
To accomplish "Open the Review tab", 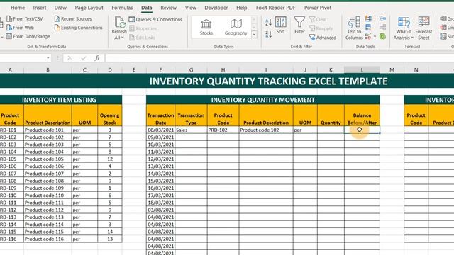I will tap(169, 8).
